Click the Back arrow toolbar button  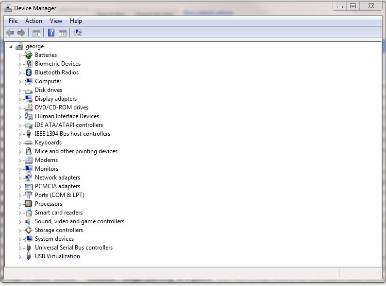point(10,33)
